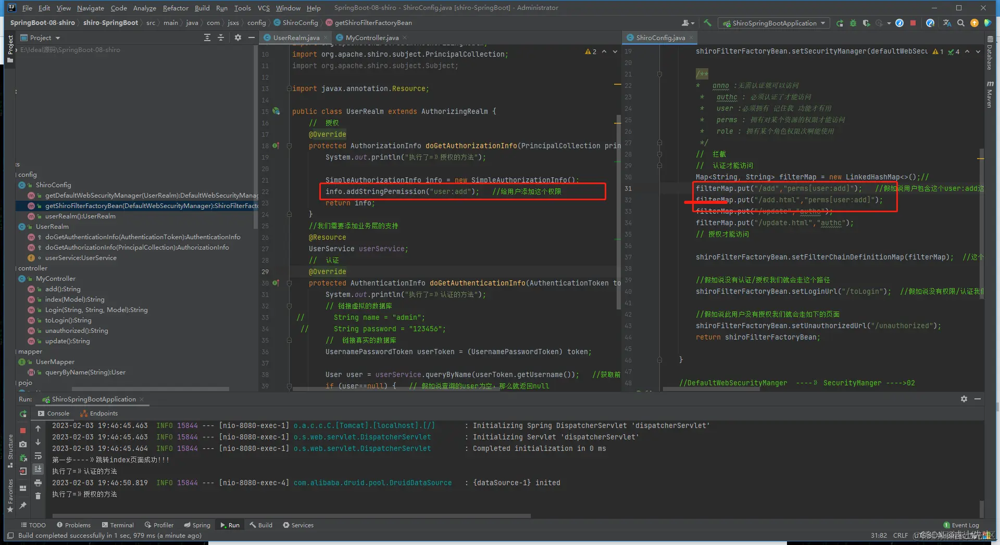Open the Services tool window
This screenshot has height=545, width=1000.
click(x=298, y=525)
